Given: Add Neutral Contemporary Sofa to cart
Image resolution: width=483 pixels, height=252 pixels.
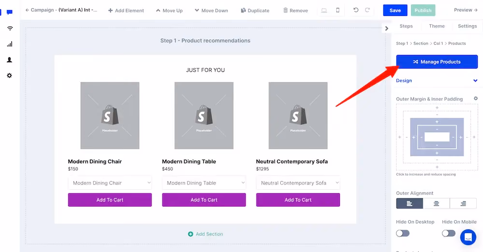Looking at the screenshot, I should pyautogui.click(x=298, y=200).
